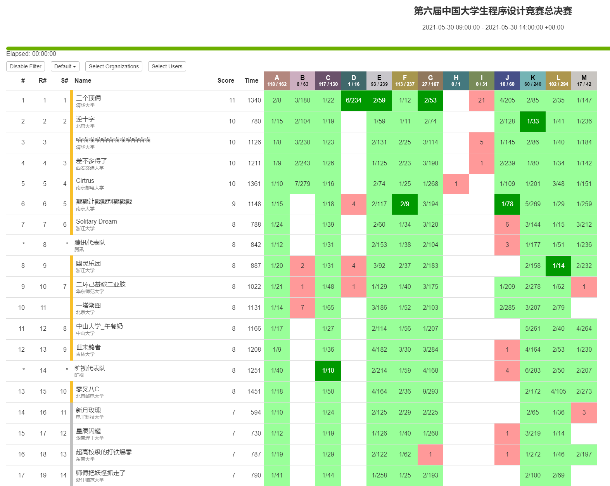This screenshot has width=610, height=486.
Task: Open Select Organizations filter
Action: click(114, 66)
